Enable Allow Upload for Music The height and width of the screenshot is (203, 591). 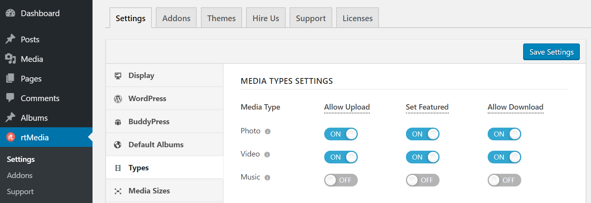click(341, 180)
